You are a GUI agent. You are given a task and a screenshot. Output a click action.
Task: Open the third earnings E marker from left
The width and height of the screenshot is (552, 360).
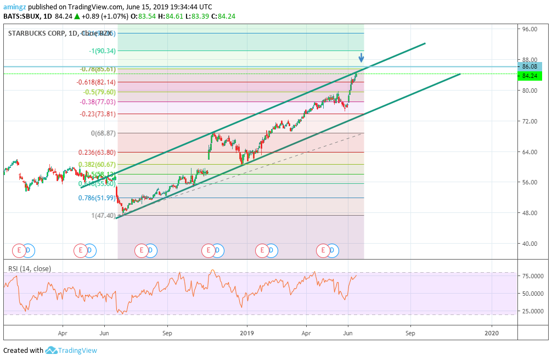142,251
